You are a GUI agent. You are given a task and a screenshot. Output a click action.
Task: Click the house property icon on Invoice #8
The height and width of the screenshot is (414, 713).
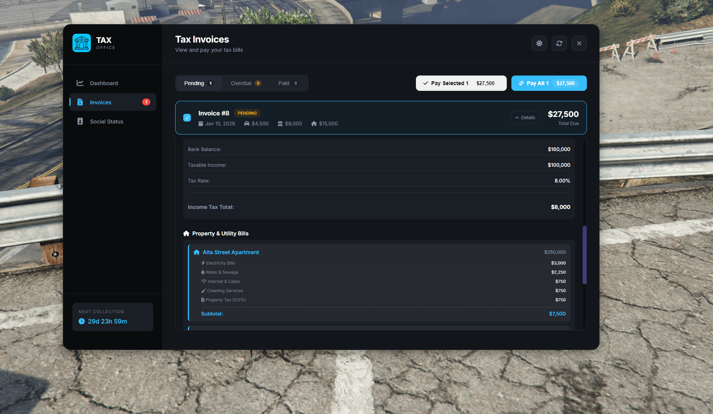(x=314, y=123)
